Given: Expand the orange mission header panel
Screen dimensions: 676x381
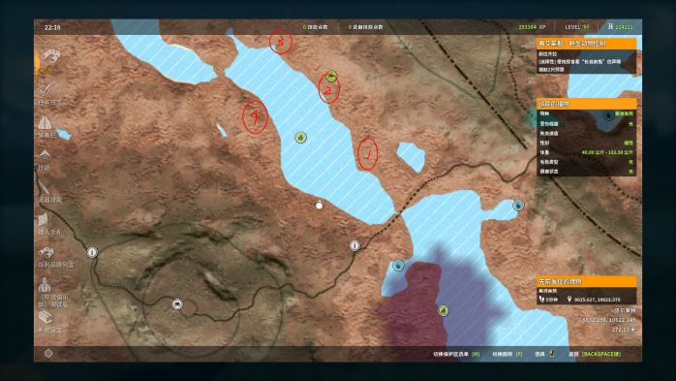Looking at the screenshot, I should 586,44.
